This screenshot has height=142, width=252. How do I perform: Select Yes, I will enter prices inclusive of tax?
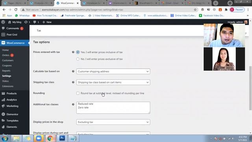tap(78, 52)
